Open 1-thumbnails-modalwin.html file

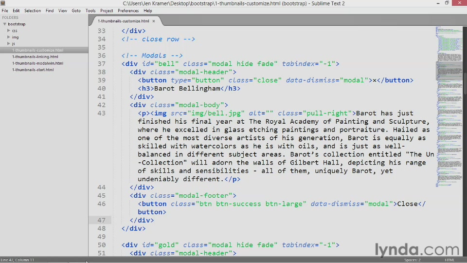tap(37, 63)
